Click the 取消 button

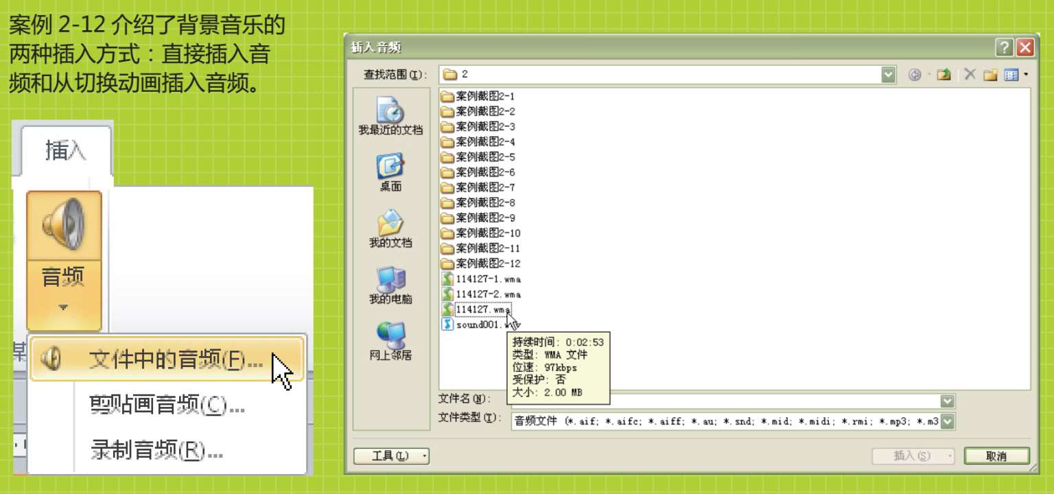click(996, 456)
